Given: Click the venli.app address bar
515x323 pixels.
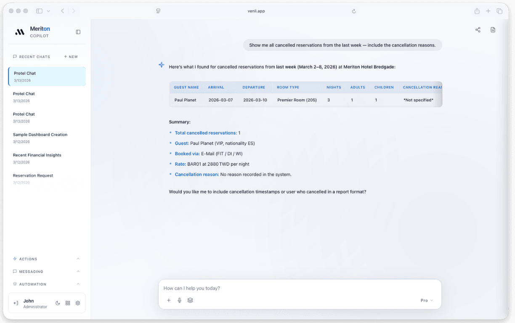Looking at the screenshot, I should 255,11.
